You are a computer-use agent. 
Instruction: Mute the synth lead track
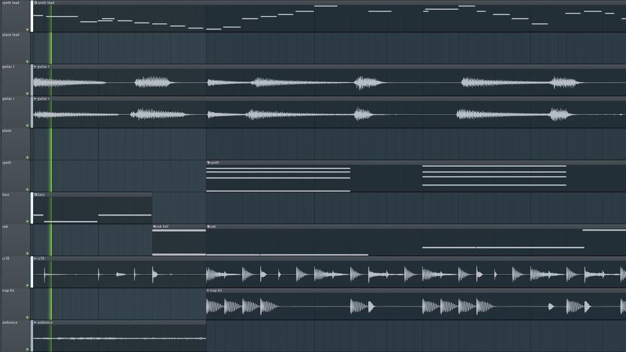tap(27, 29)
